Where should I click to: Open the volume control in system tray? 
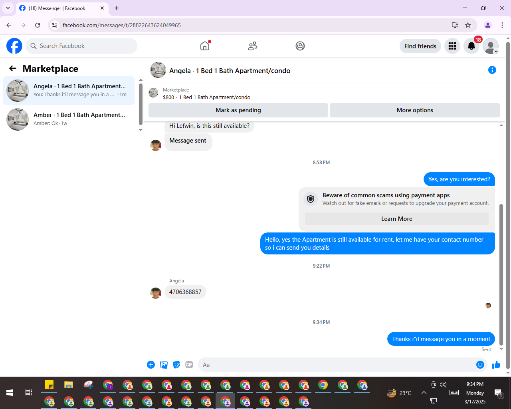pos(443,385)
